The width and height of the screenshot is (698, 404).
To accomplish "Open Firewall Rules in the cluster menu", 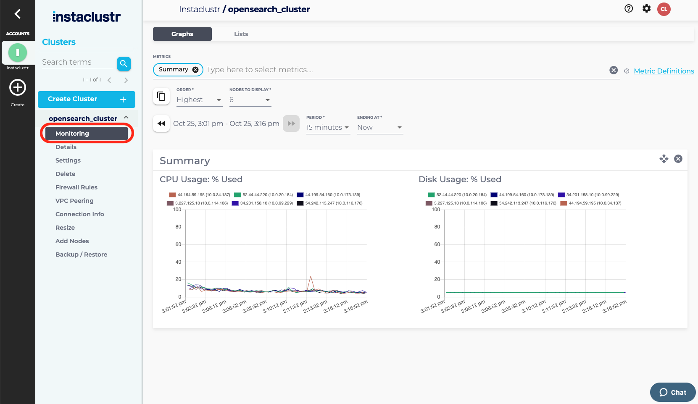I will [76, 187].
